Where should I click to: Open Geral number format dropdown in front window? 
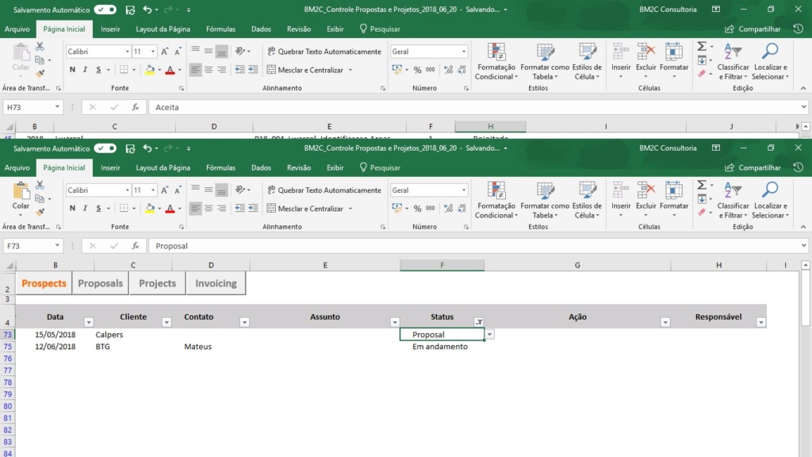(x=463, y=190)
